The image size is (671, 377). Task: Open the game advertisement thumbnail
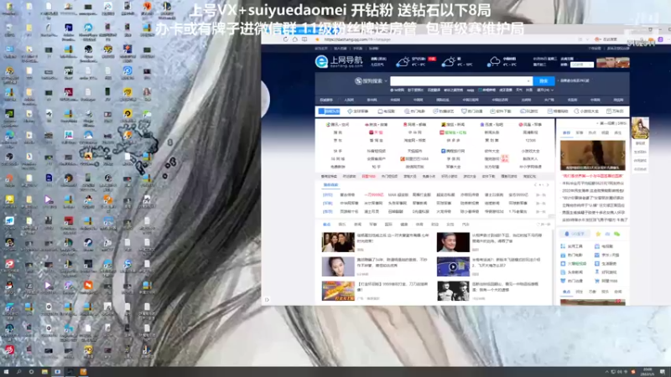338,291
